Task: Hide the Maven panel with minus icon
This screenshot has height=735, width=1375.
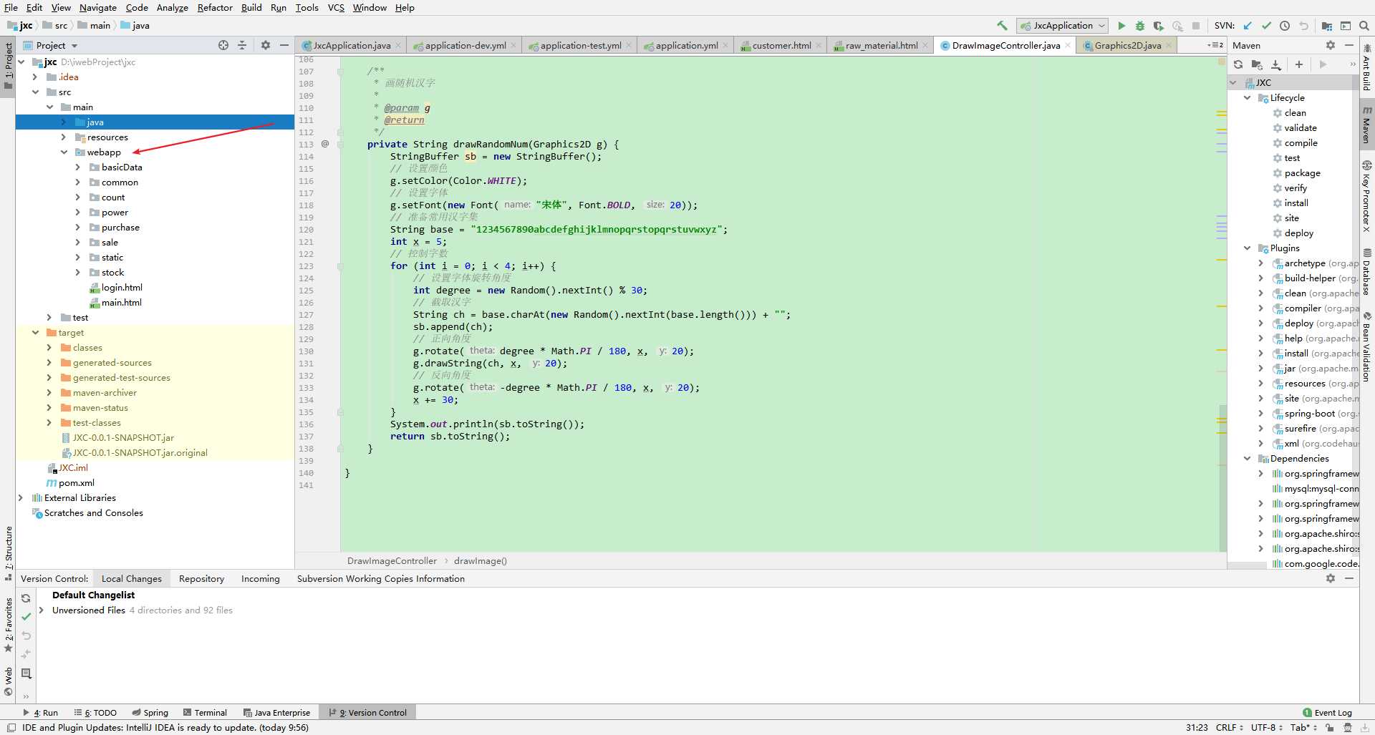Action: [1349, 45]
